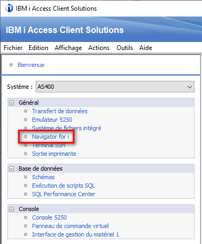Collapse the Console section
Image resolution: width=202 pixels, height=244 pixels.
[12, 209]
